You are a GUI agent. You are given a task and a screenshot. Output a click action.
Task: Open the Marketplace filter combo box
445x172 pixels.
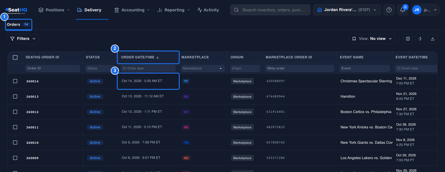(203, 68)
